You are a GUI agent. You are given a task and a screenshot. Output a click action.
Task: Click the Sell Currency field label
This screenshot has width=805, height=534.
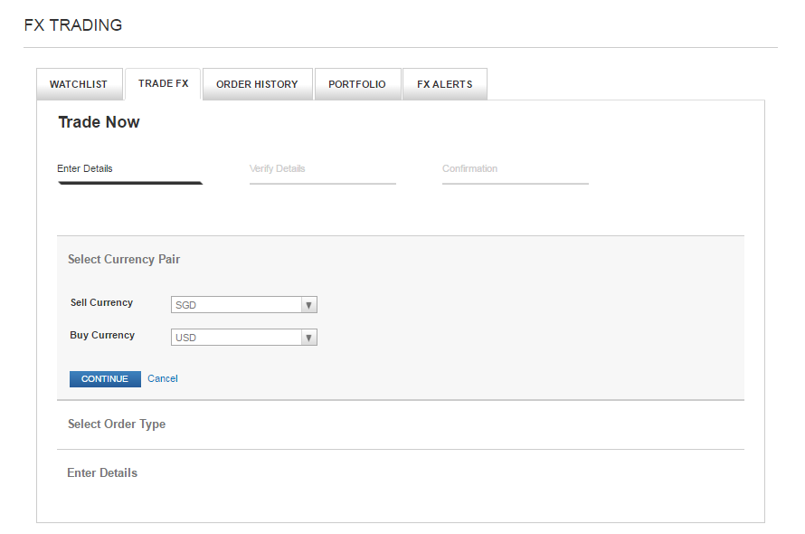click(101, 302)
